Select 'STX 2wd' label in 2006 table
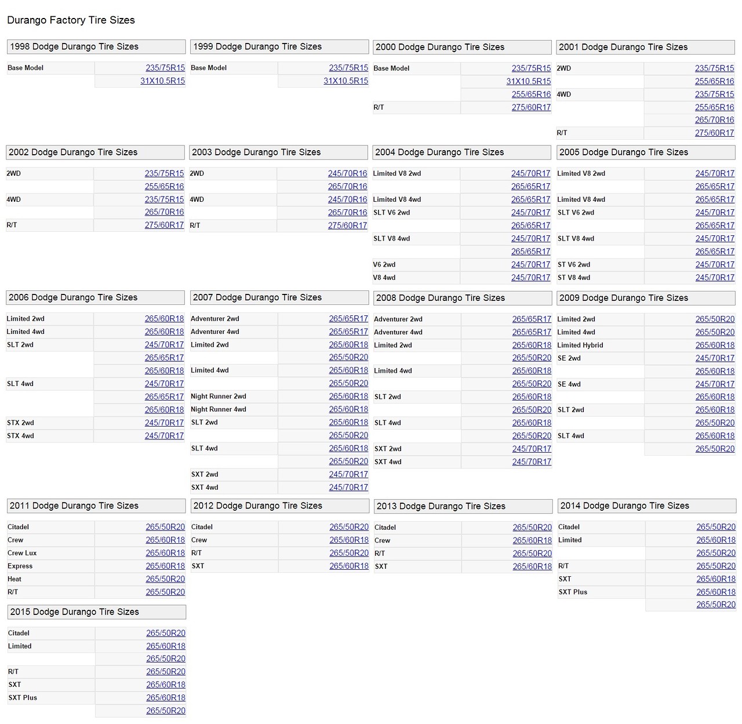This screenshot has width=742, height=724. 20,423
